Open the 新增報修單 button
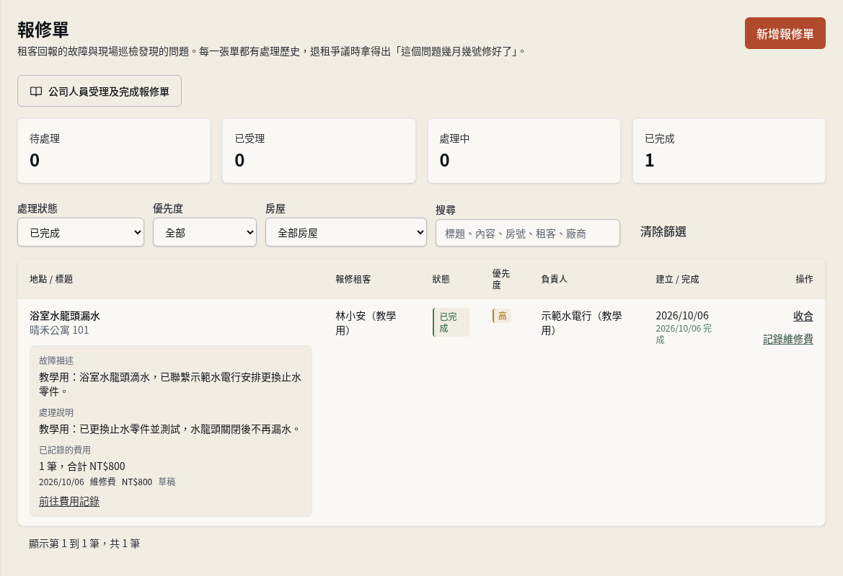This screenshot has height=576, width=843. (785, 33)
